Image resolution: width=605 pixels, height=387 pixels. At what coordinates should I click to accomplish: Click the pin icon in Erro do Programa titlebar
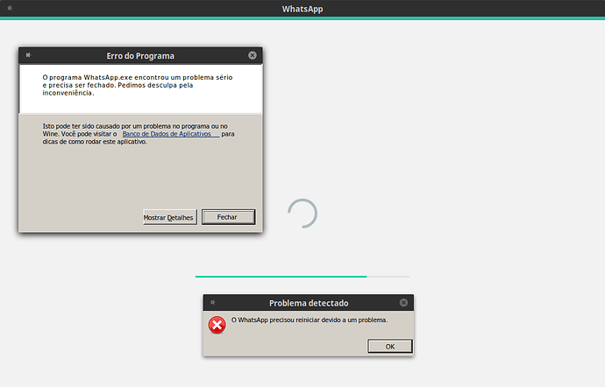(x=28, y=55)
